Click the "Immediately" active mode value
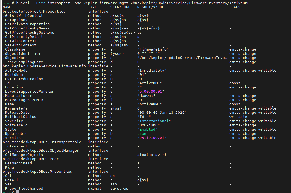 [x=152, y=71]
